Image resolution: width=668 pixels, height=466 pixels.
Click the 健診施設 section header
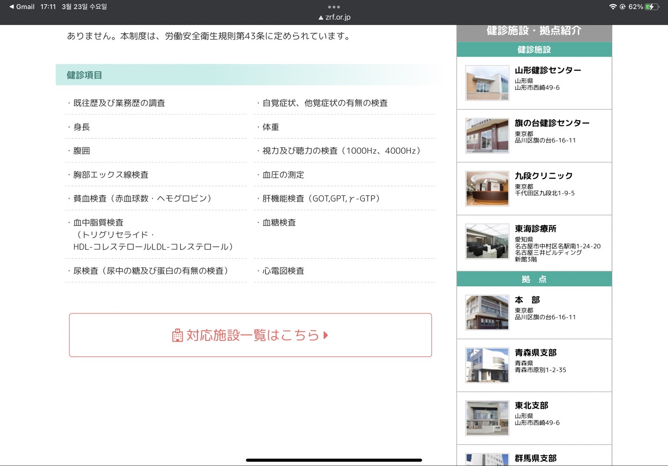(534, 50)
